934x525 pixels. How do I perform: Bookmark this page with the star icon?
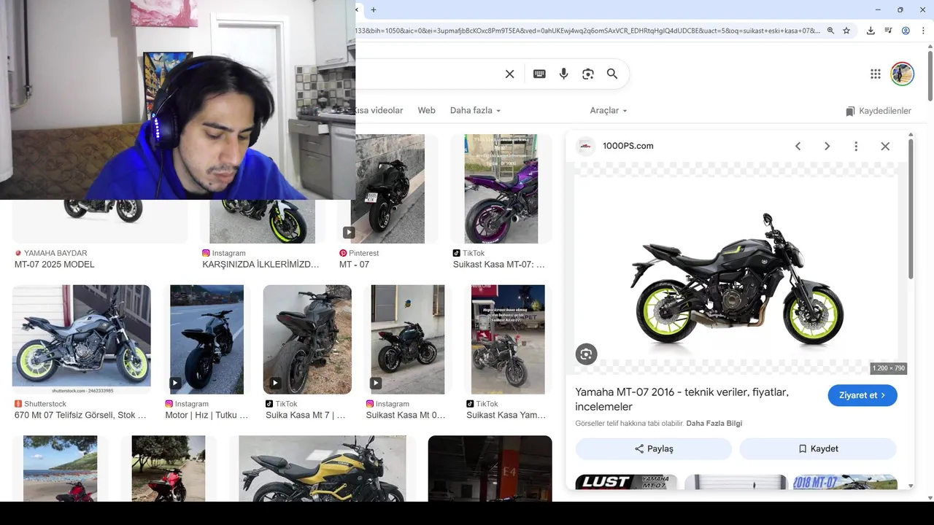846,31
